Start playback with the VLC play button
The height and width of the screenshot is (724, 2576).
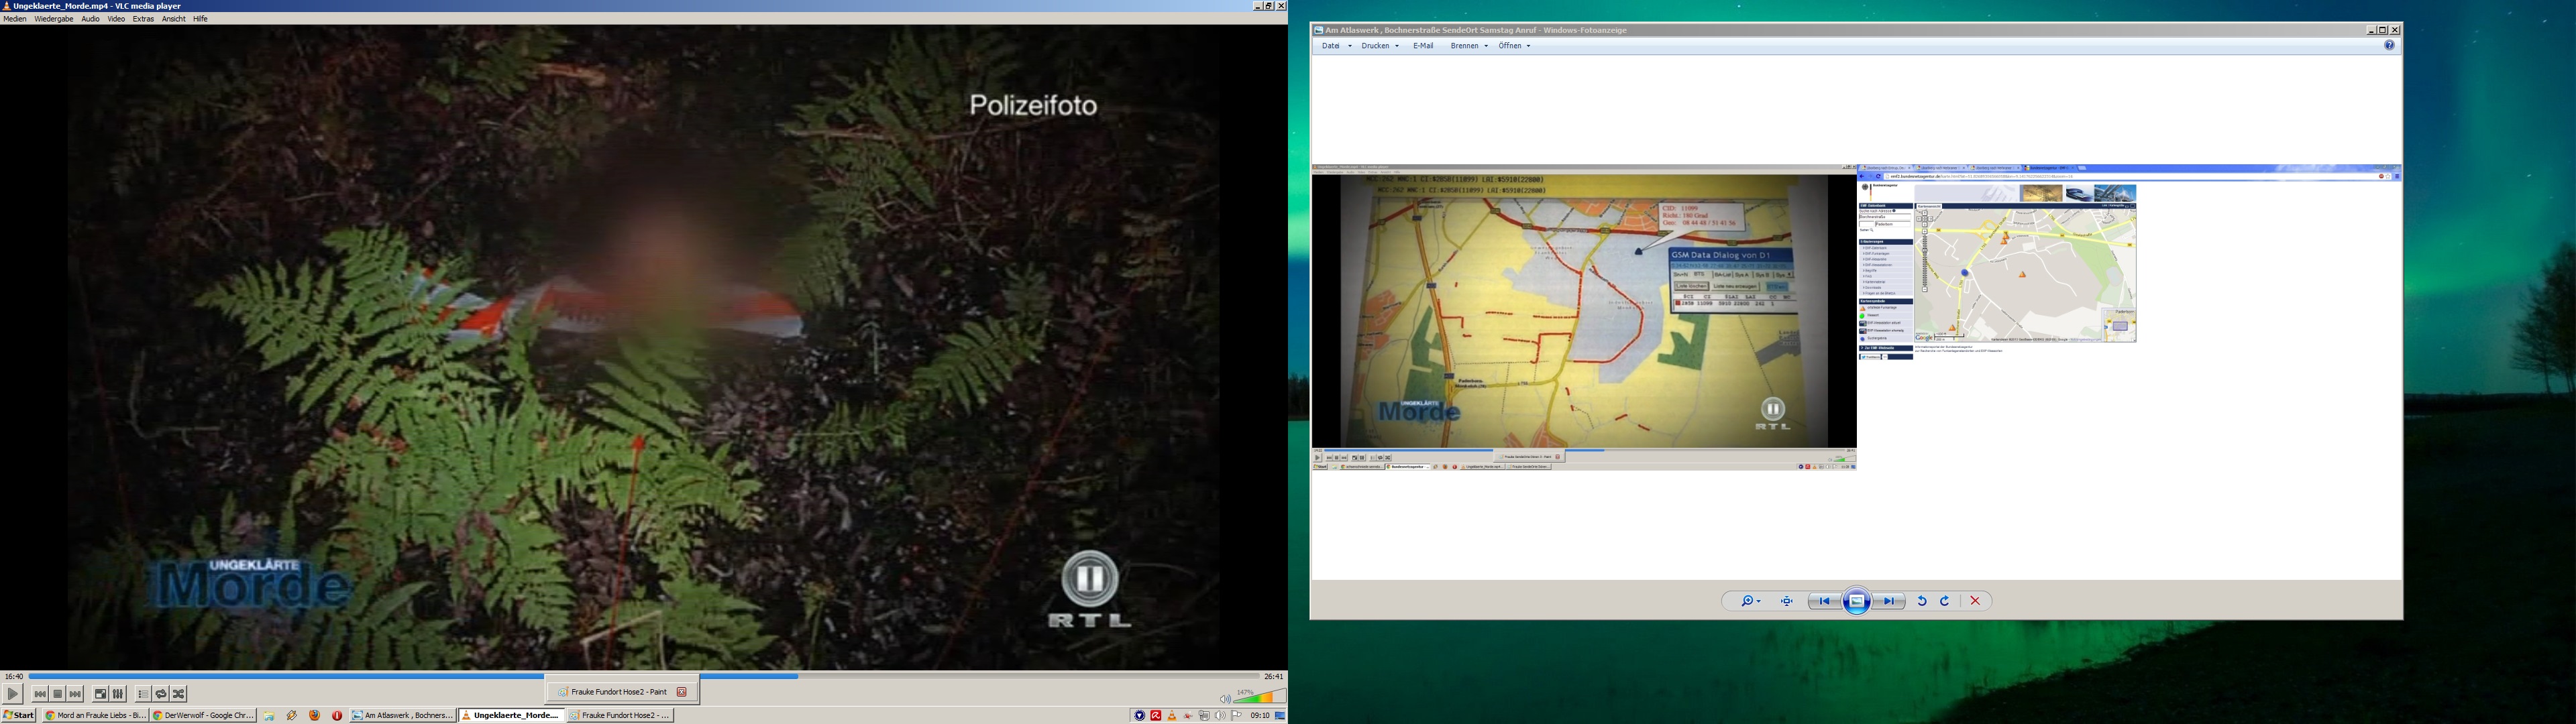pos(13,694)
